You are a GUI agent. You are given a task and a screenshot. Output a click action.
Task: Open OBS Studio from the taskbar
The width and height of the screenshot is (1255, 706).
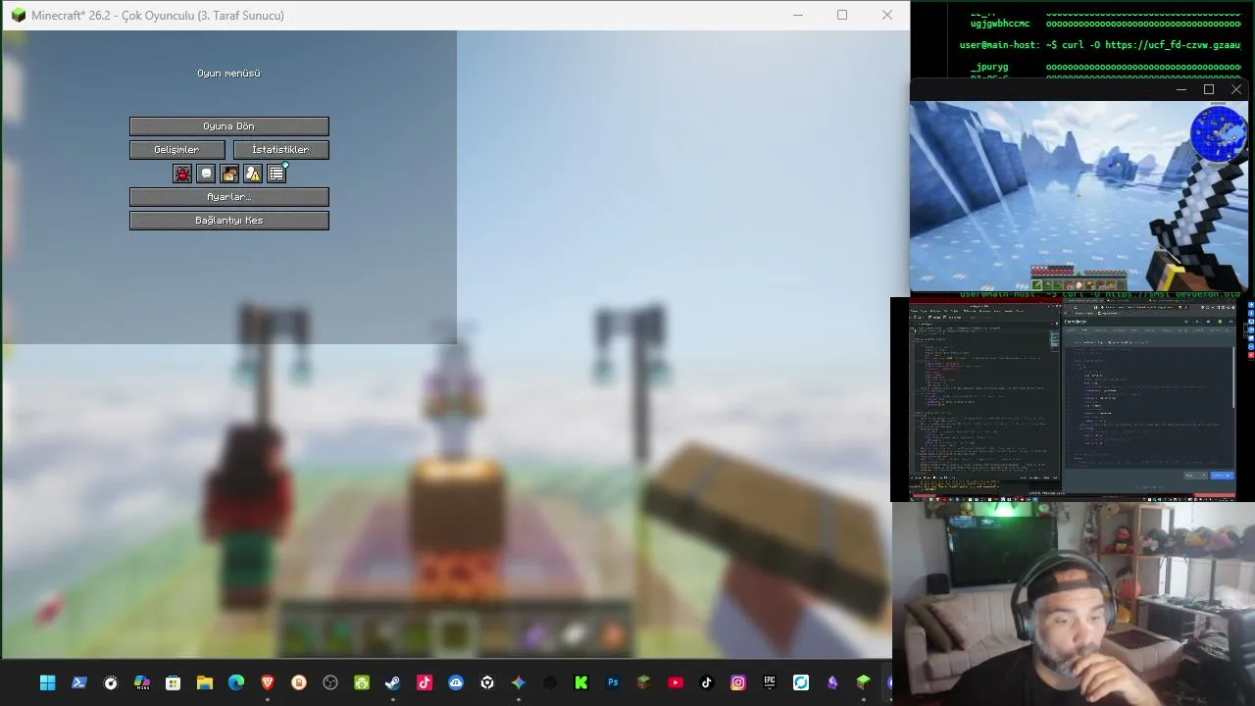tap(330, 682)
